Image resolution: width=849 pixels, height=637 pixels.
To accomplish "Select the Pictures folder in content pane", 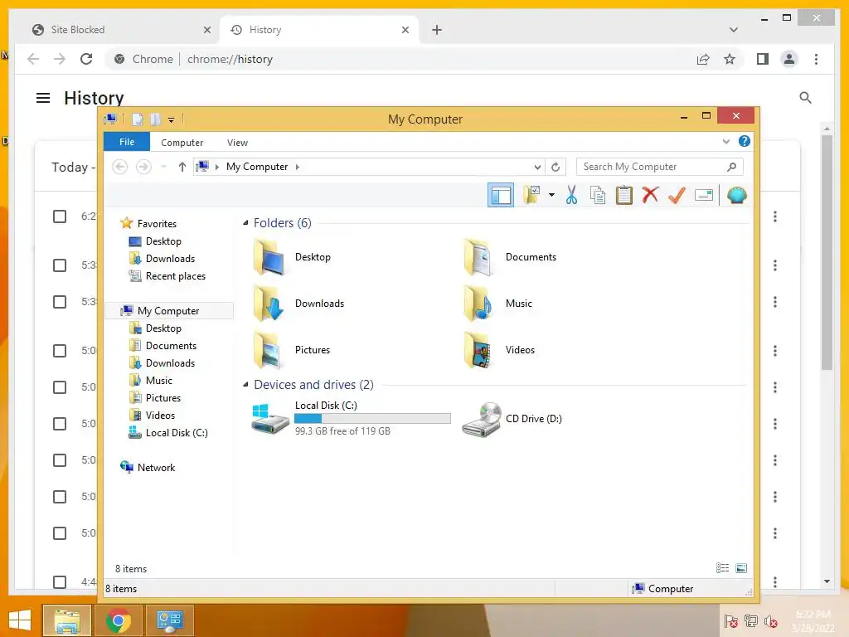I will coord(293,350).
